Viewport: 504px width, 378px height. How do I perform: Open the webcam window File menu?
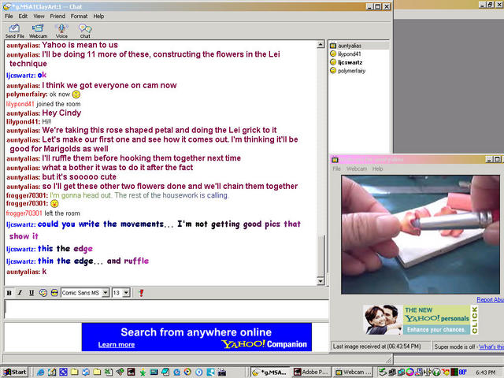336,169
